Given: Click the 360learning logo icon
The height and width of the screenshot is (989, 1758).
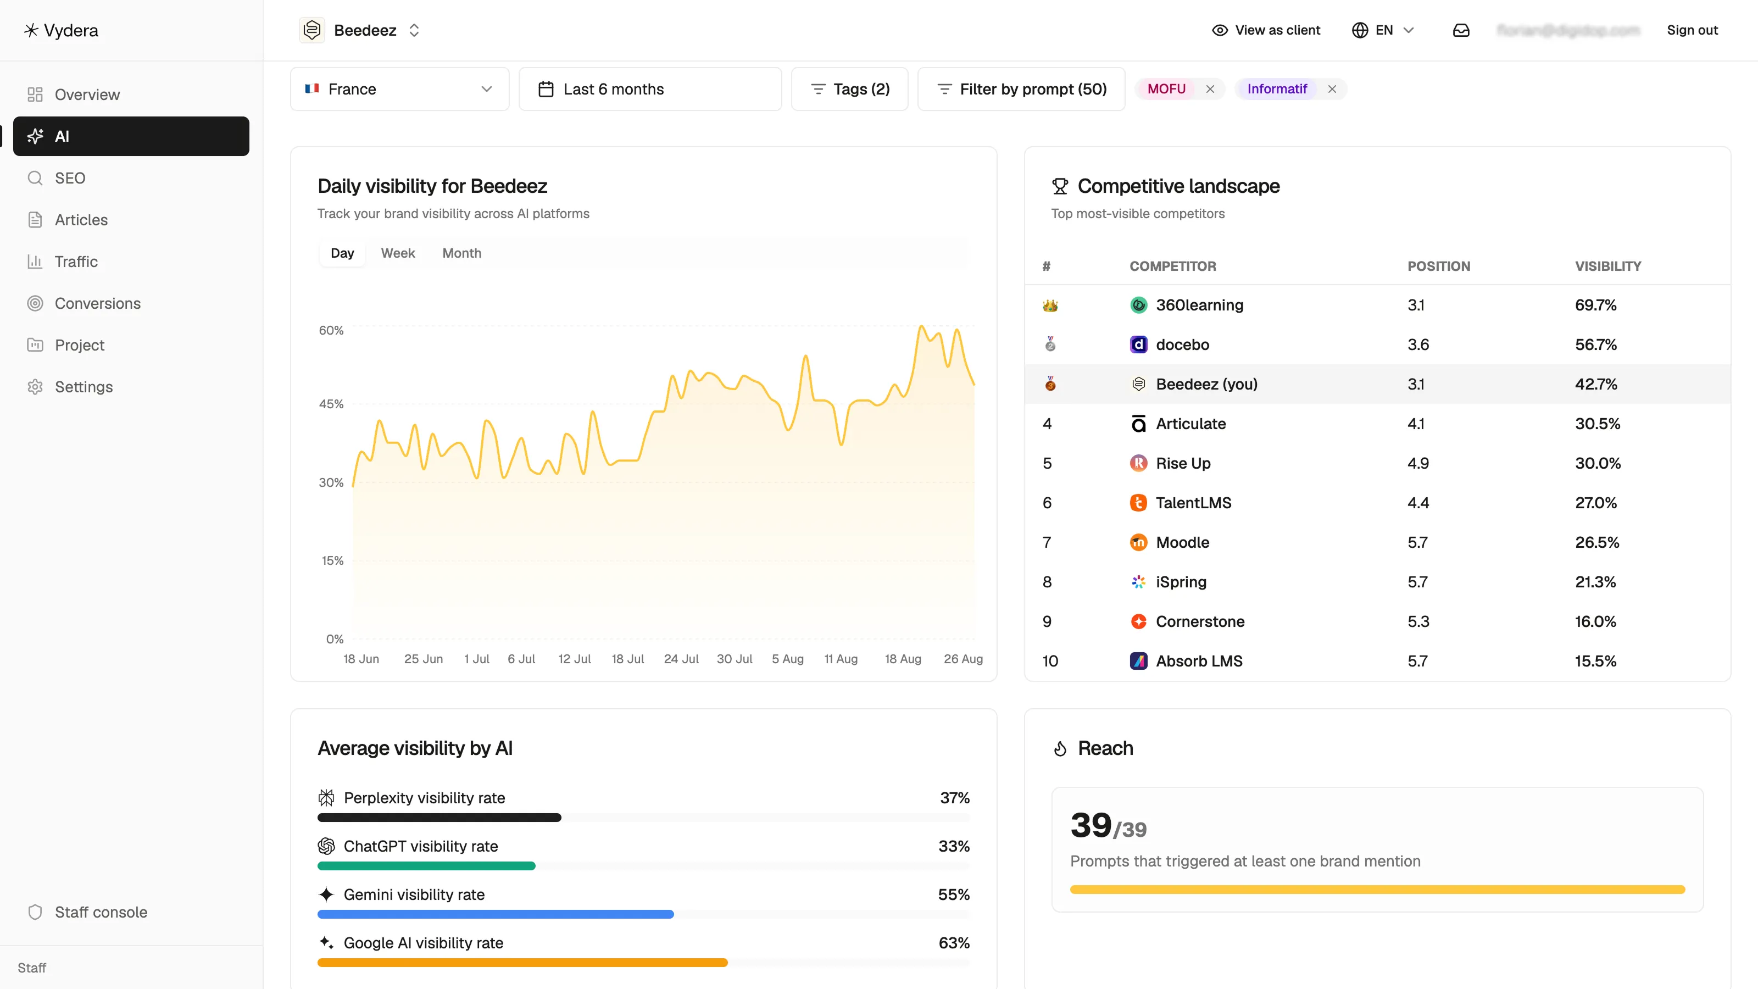Looking at the screenshot, I should (1138, 304).
